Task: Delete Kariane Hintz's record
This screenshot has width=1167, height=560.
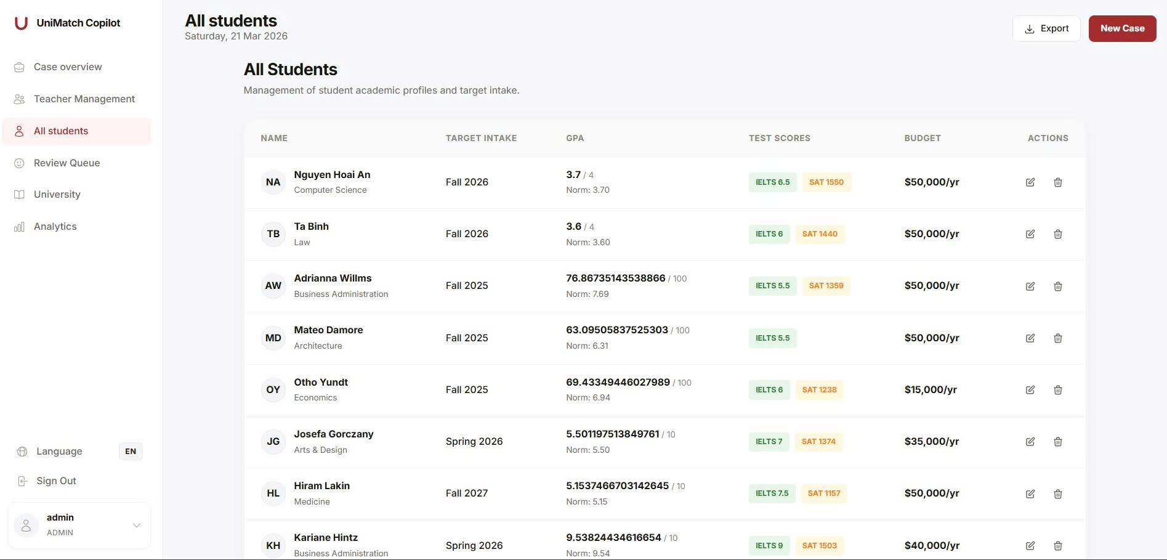Action: [x=1058, y=546]
